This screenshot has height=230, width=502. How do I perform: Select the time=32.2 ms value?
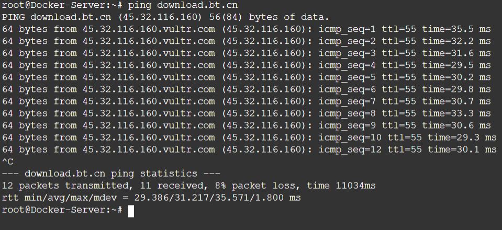tap(456, 41)
